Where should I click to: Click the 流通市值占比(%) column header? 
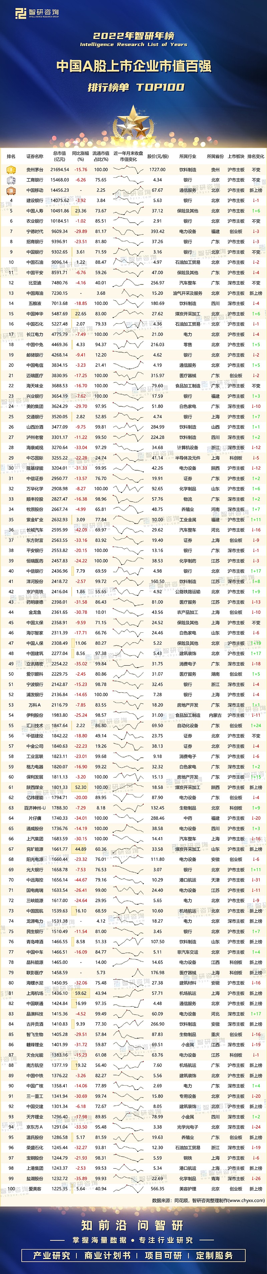click(101, 156)
